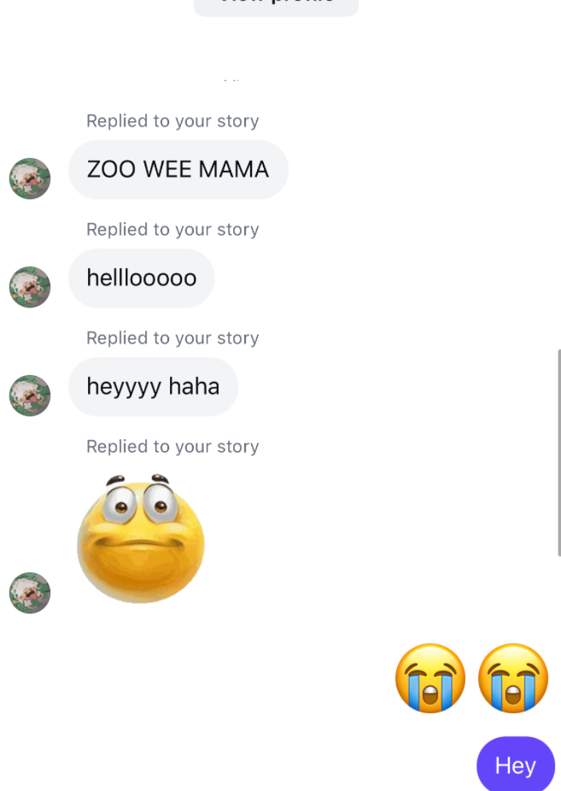Open profile picture next to helllooooo message
The width and height of the screenshot is (561, 791).
tap(30, 287)
